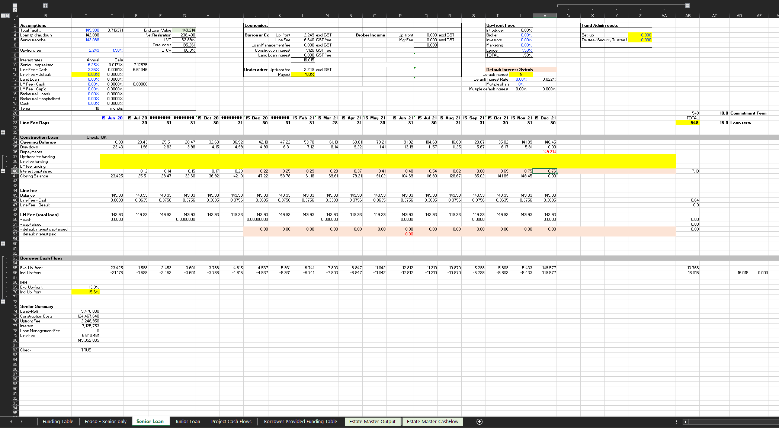
Task: Click the yellow TOTAL days cell 548
Action: pos(688,123)
